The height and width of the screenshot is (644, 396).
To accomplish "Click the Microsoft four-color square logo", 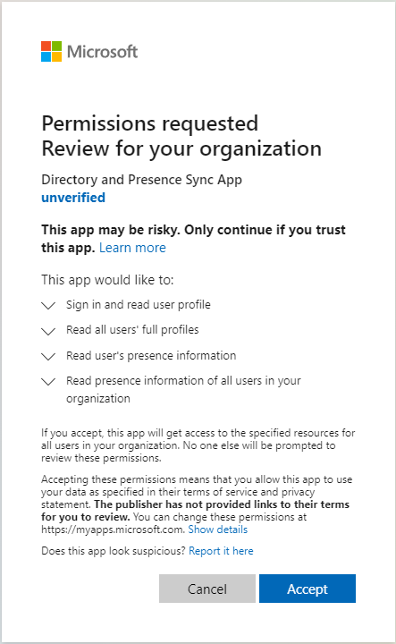I will click(x=51, y=51).
